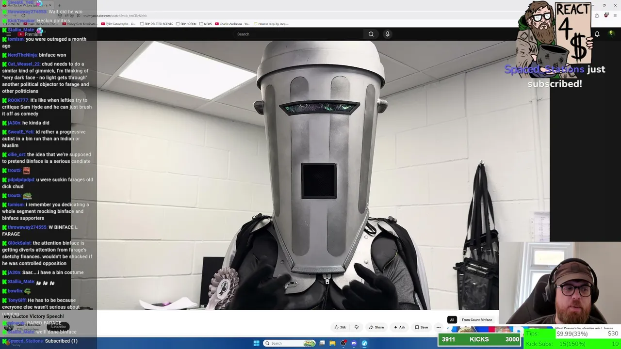Viewport: 621px width, 349px height.
Task: Like the video with thumbs up
Action: (340, 327)
